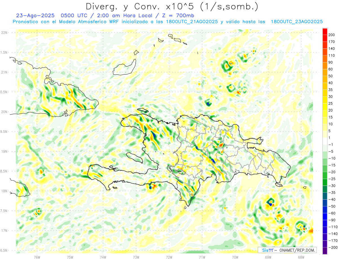The height and width of the screenshot is (261, 338).
Task: Click longitude label '74W'
Action: (x=103, y=257)
